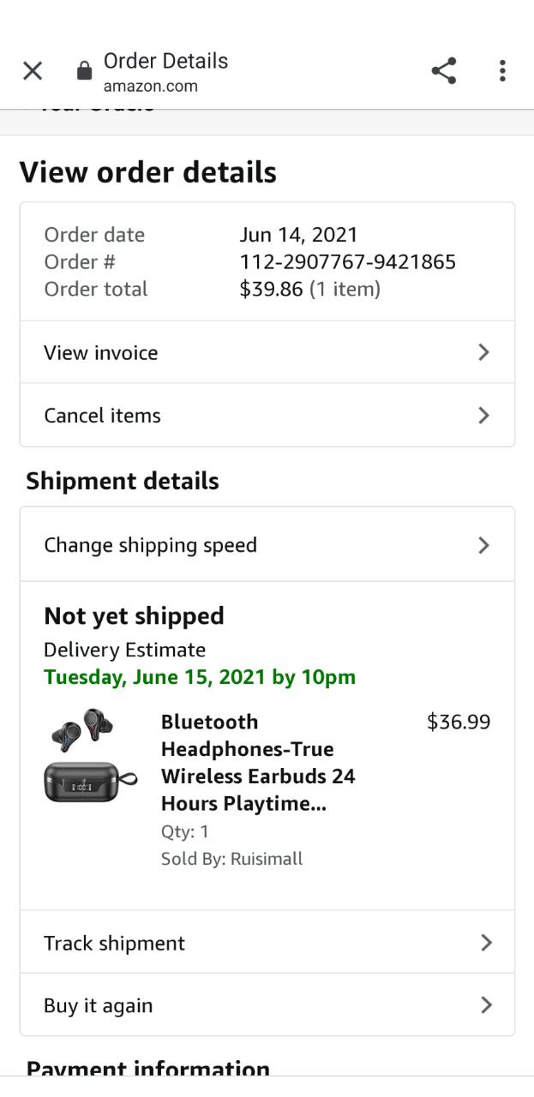Close the Order Details browser tab
The height and width of the screenshot is (1097, 534).
33,71
